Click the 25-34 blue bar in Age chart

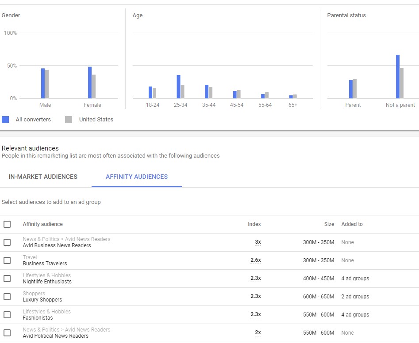pos(178,87)
